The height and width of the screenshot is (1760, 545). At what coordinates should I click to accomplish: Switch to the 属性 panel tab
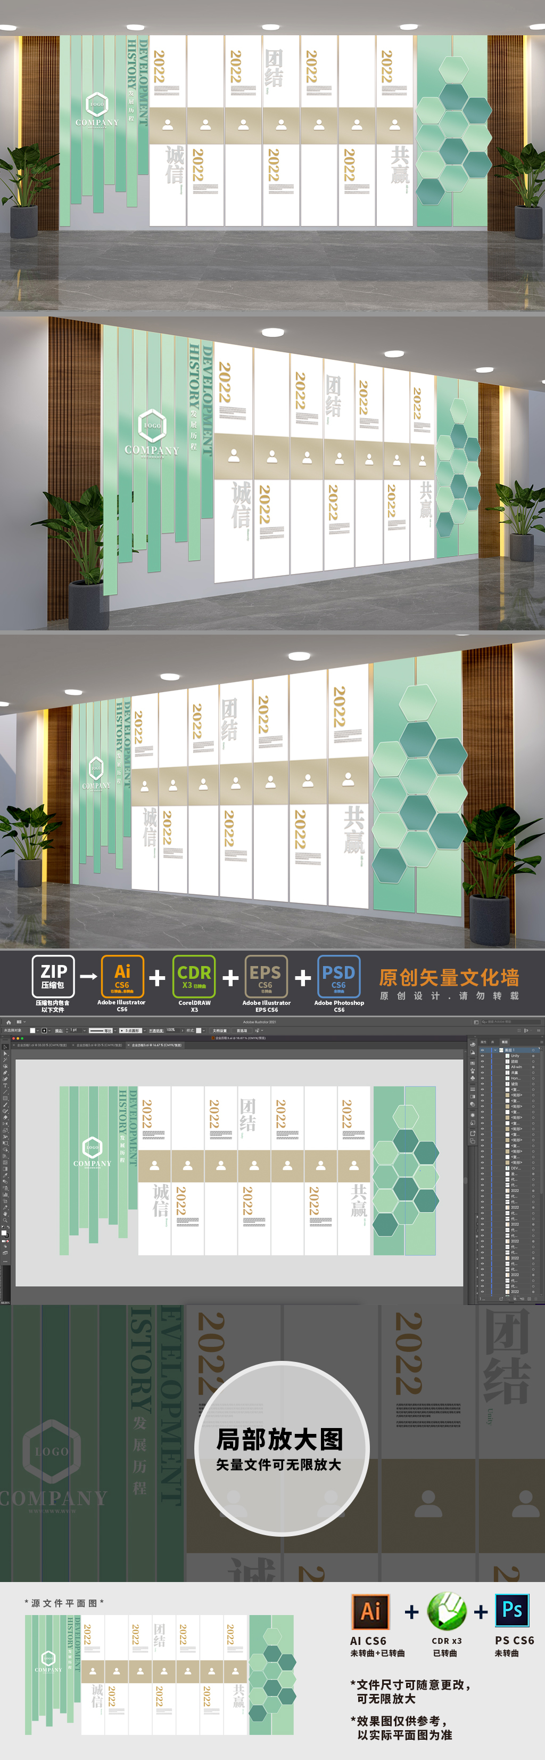pos(484,1043)
